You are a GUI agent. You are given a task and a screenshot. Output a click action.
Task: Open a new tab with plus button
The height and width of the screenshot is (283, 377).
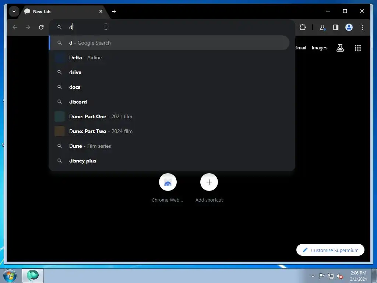[x=114, y=11]
